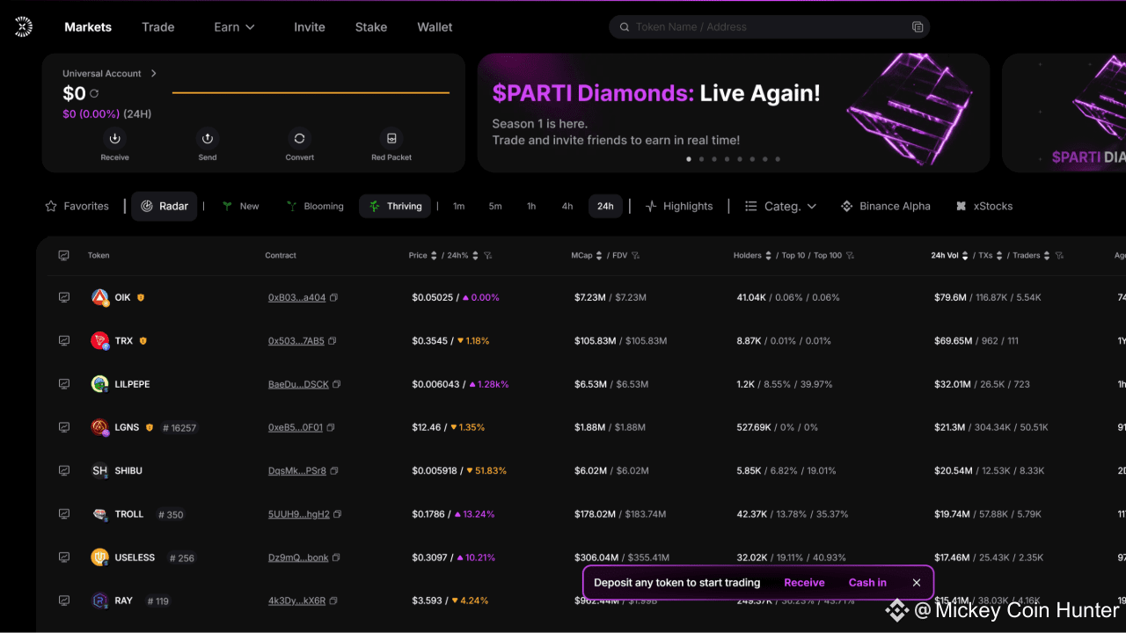Open the chart icon for the USELESS row
This screenshot has width=1126, height=633.
(64, 557)
